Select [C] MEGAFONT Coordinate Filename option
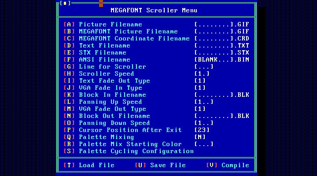317x176 pixels. click(126, 39)
